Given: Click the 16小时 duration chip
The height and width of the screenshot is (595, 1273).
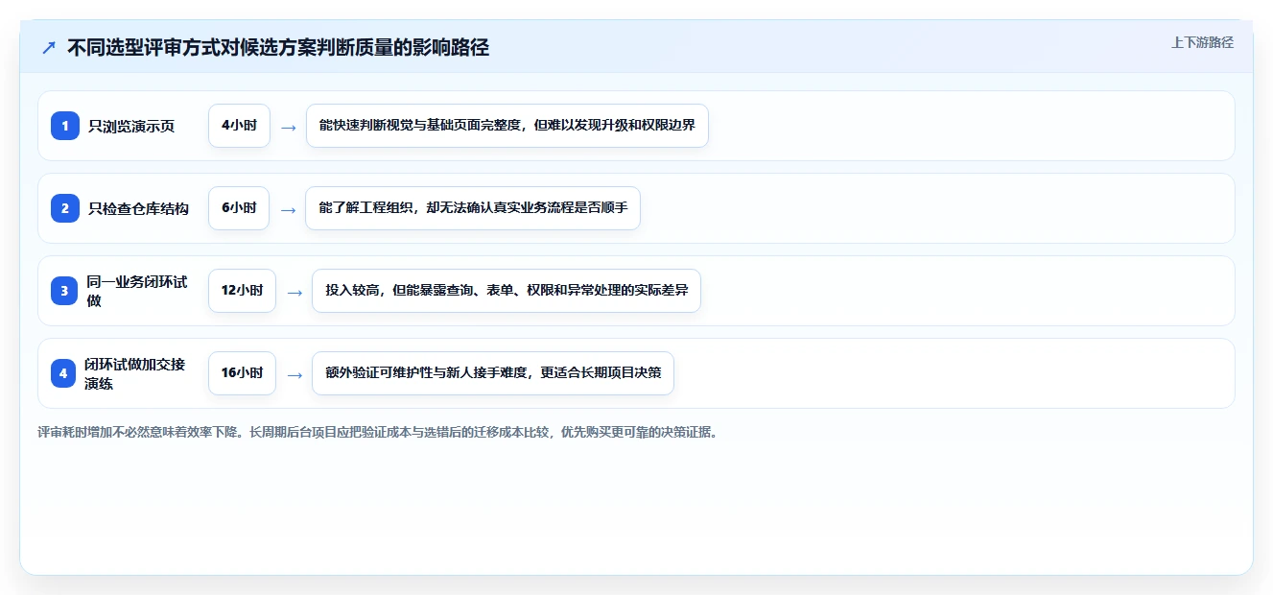Looking at the screenshot, I should click(242, 373).
